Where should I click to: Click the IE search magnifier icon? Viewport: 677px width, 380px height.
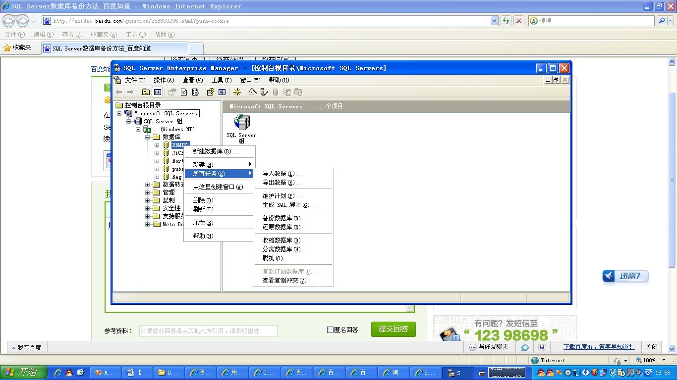click(x=662, y=21)
